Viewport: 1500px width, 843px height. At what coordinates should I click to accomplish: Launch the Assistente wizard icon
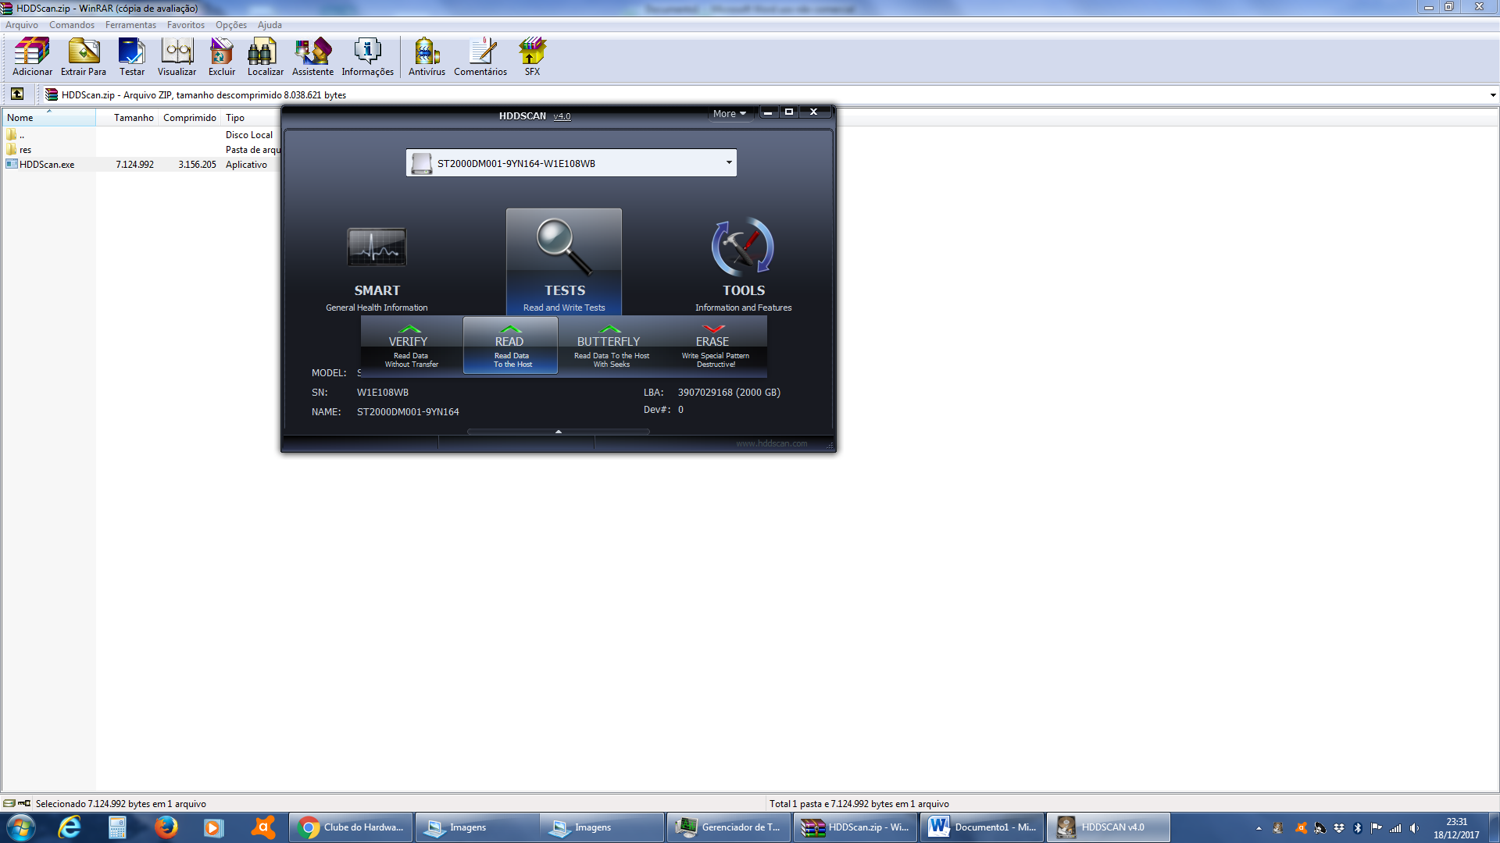pyautogui.click(x=312, y=57)
